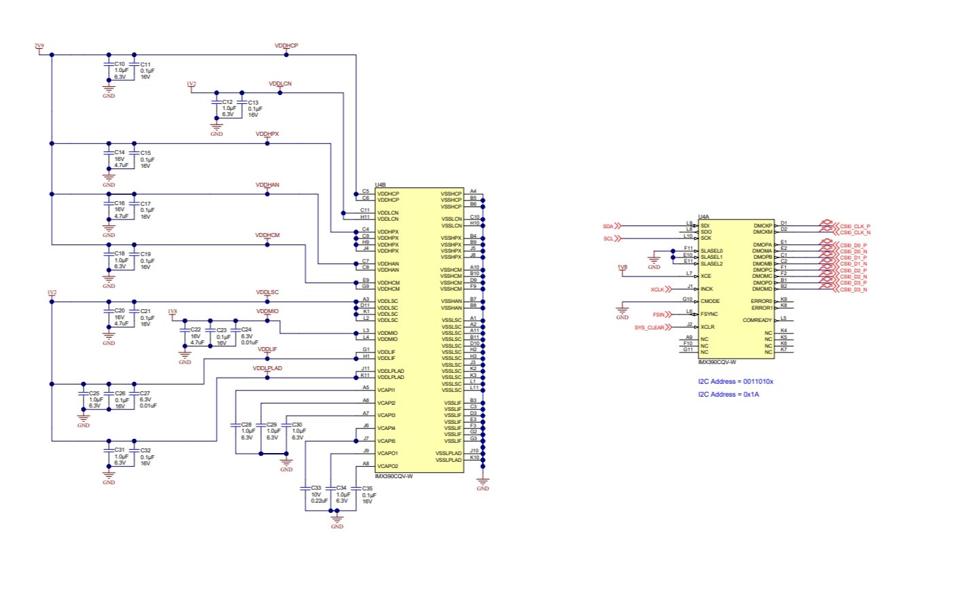The image size is (965, 593).
Task: Click the VCAPI1 pin name on U4B
Action: tap(386, 390)
